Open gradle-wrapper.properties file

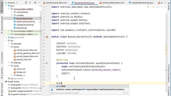[26, 91]
